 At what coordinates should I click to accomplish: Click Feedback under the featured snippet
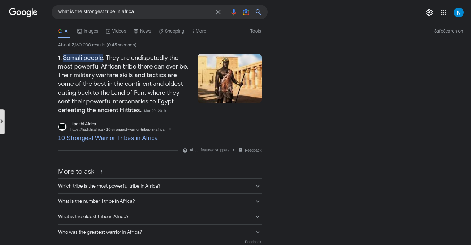pyautogui.click(x=253, y=150)
